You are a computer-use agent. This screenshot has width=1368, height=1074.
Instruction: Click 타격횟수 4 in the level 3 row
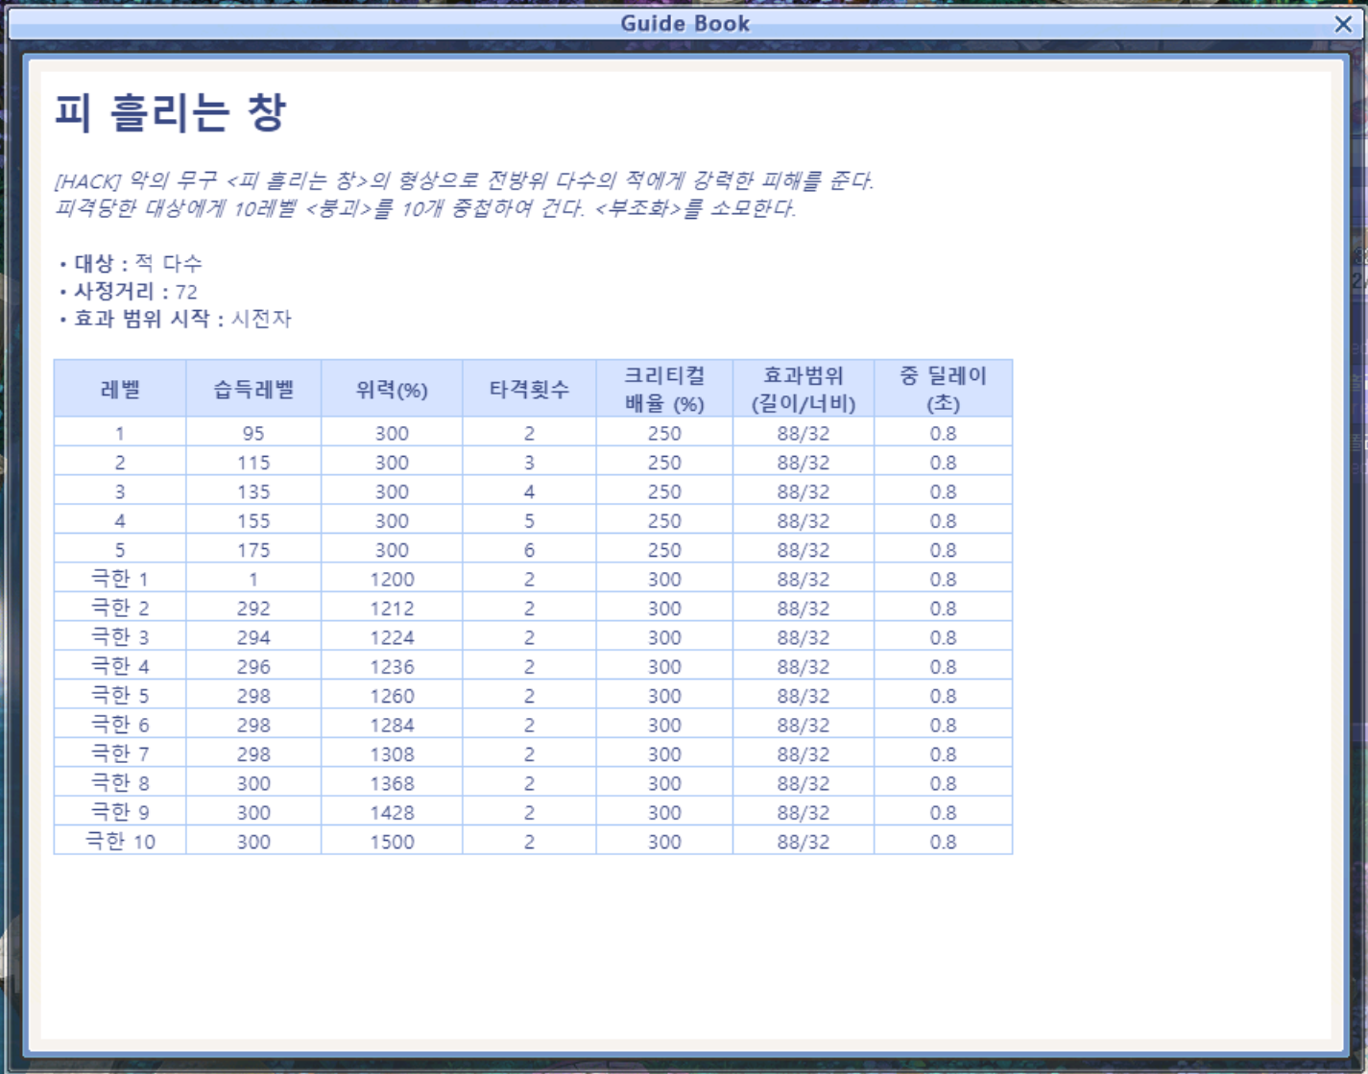click(529, 491)
